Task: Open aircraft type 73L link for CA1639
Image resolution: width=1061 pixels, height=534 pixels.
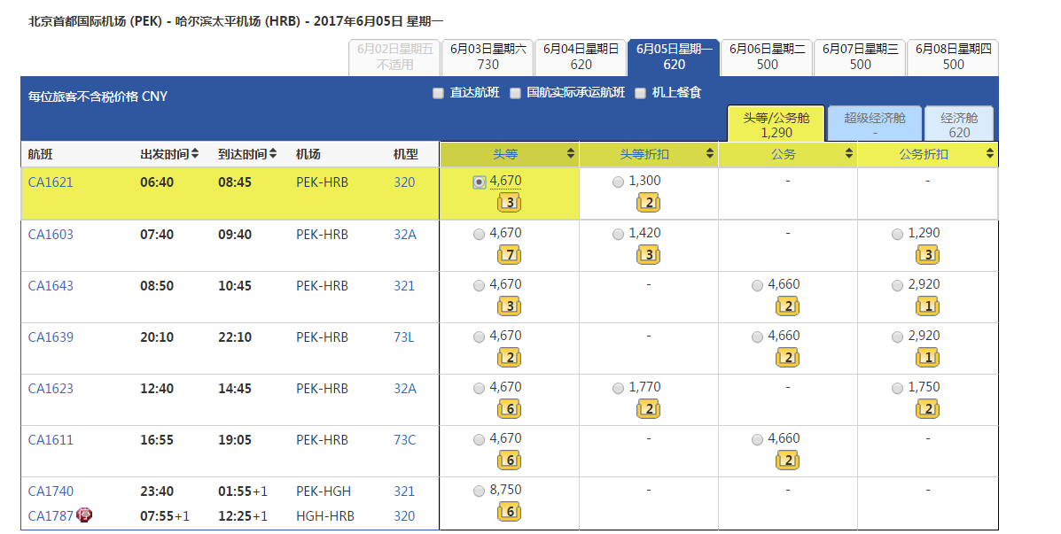Action: [404, 337]
